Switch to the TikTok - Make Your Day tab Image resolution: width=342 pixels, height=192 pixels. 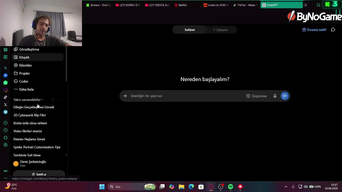[x=245, y=5]
